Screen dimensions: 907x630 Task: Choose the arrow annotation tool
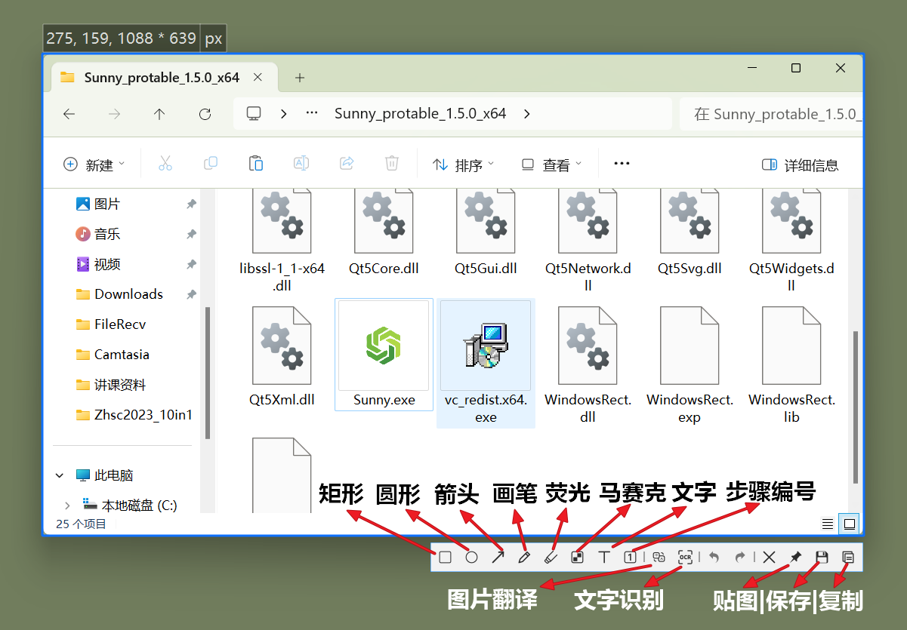point(498,558)
